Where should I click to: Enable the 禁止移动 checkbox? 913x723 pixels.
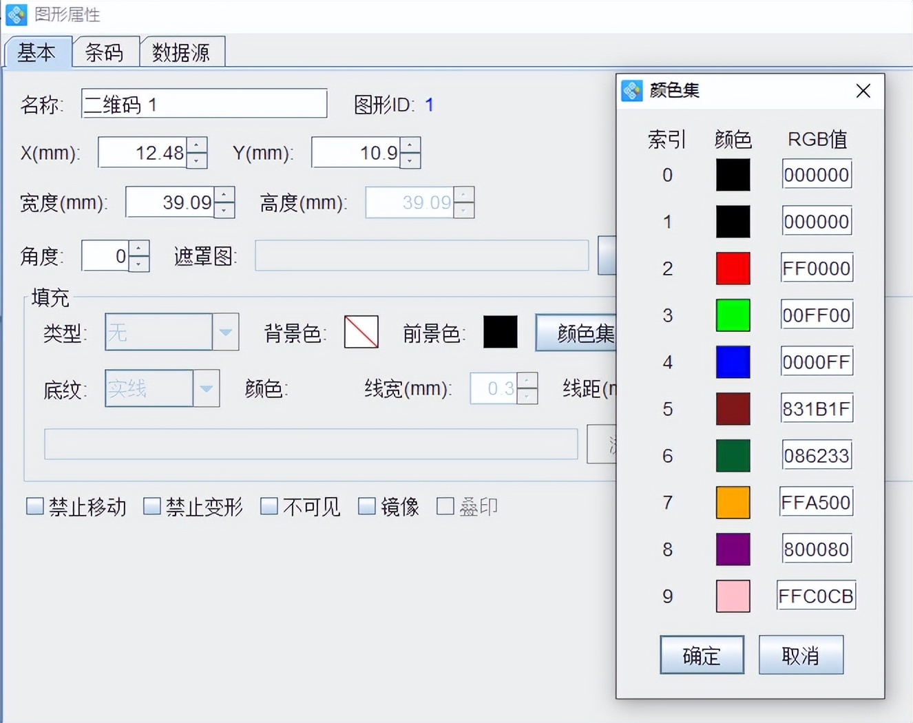click(x=35, y=506)
